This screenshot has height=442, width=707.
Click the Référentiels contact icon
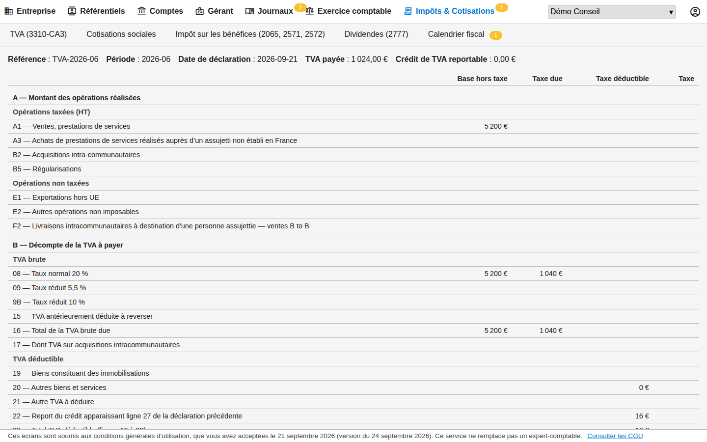click(72, 11)
